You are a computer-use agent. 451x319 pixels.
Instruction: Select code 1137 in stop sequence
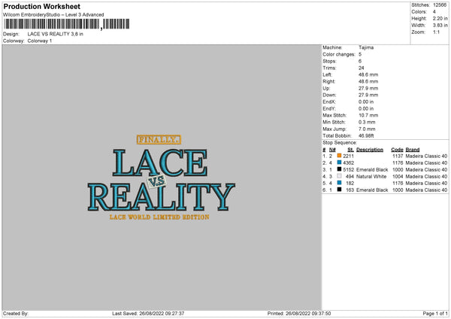398,156
